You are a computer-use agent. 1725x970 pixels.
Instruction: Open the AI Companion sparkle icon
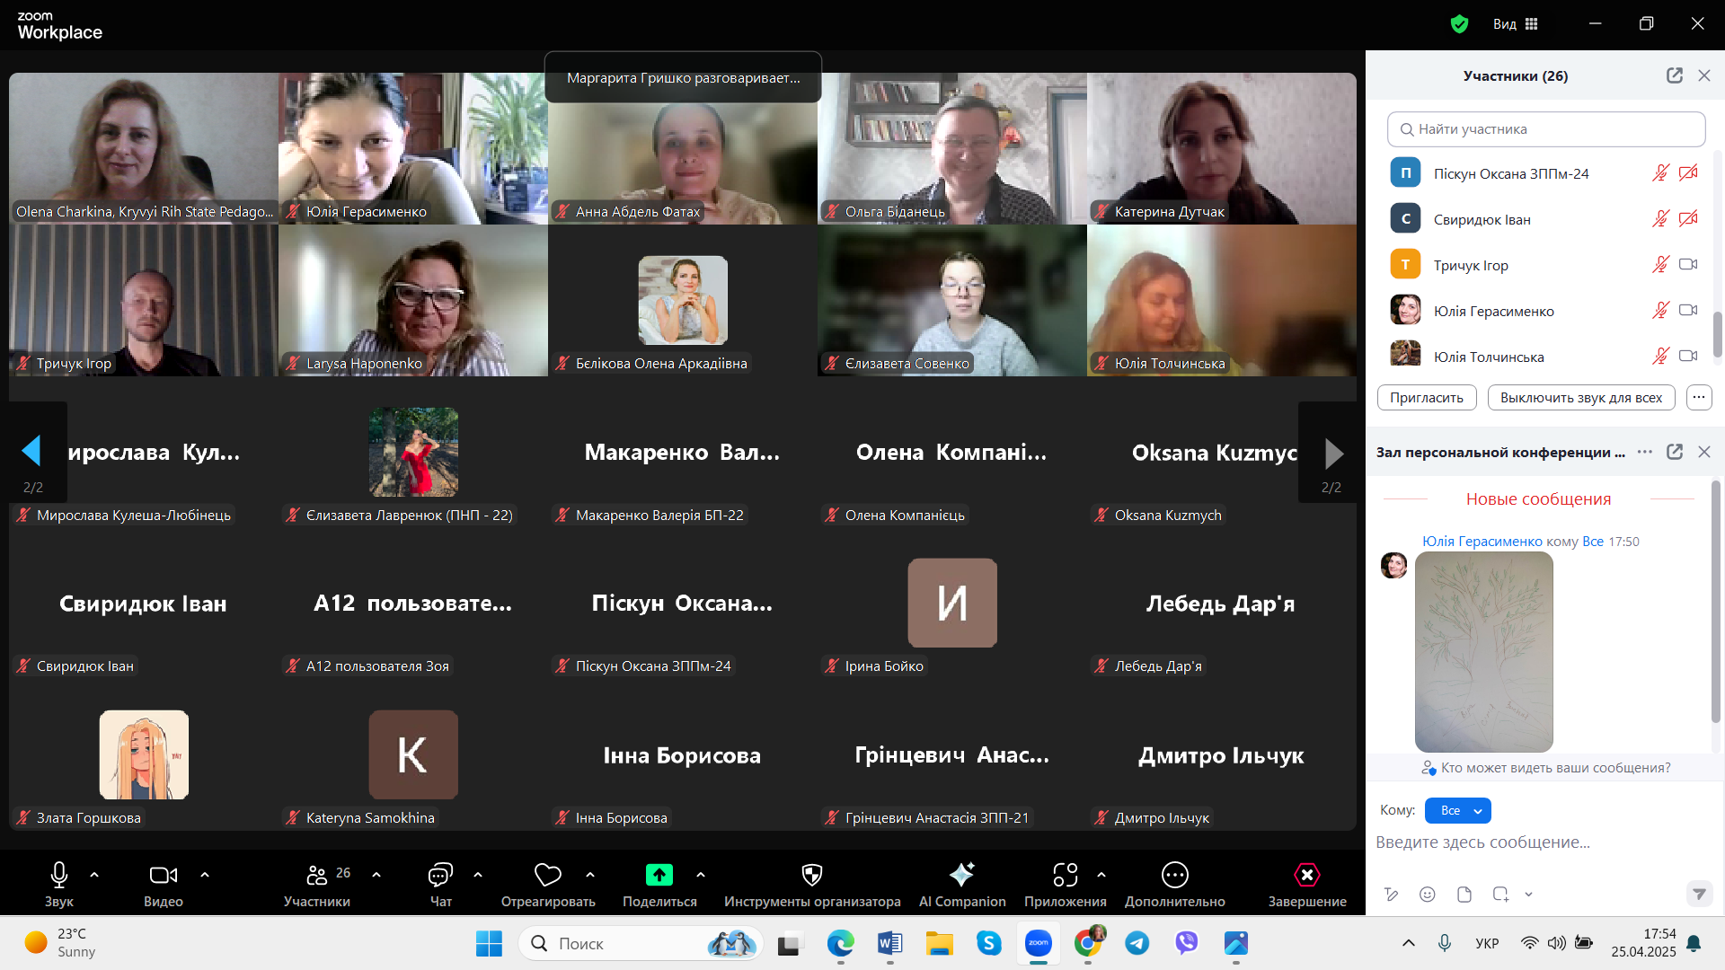(961, 875)
